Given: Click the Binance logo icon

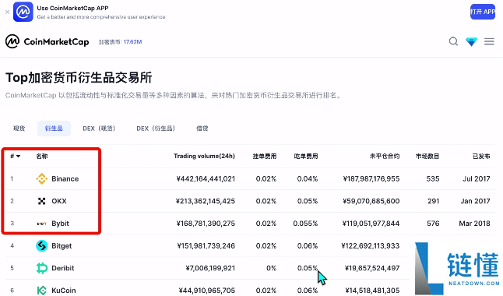Looking at the screenshot, I should [x=42, y=179].
